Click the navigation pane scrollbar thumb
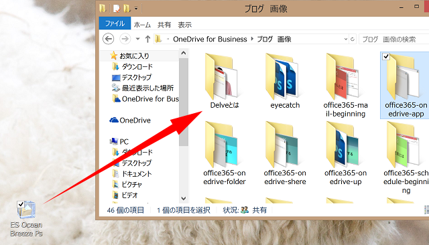This screenshot has width=429, height=245. point(184,102)
